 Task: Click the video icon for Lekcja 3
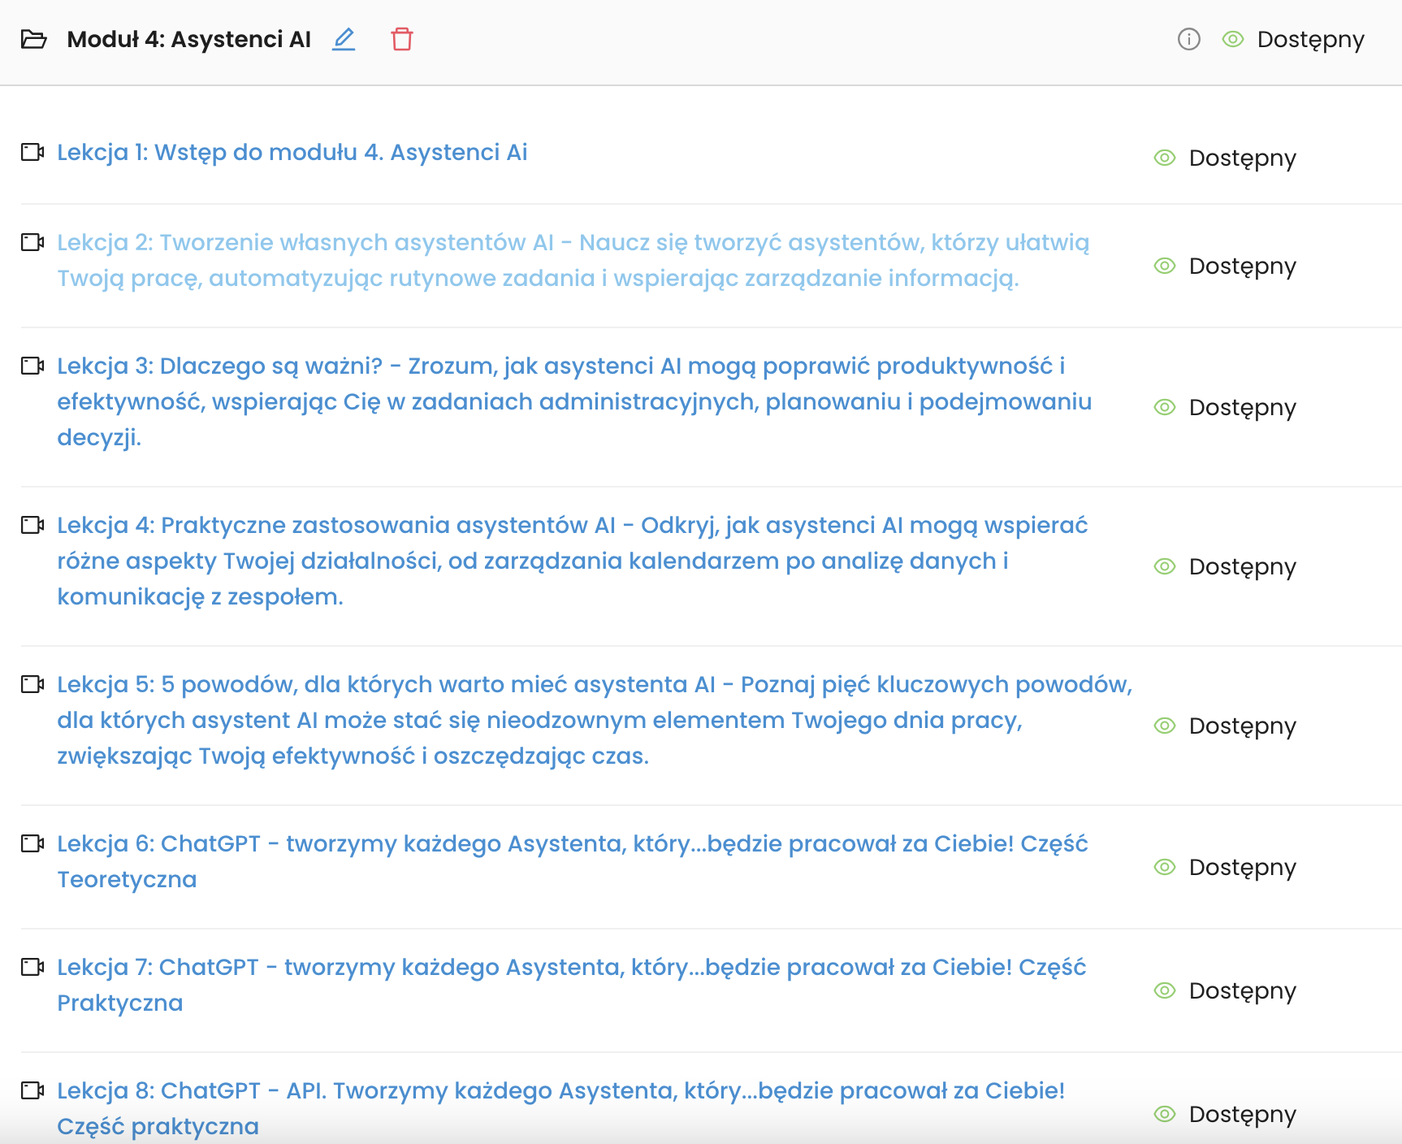(32, 366)
